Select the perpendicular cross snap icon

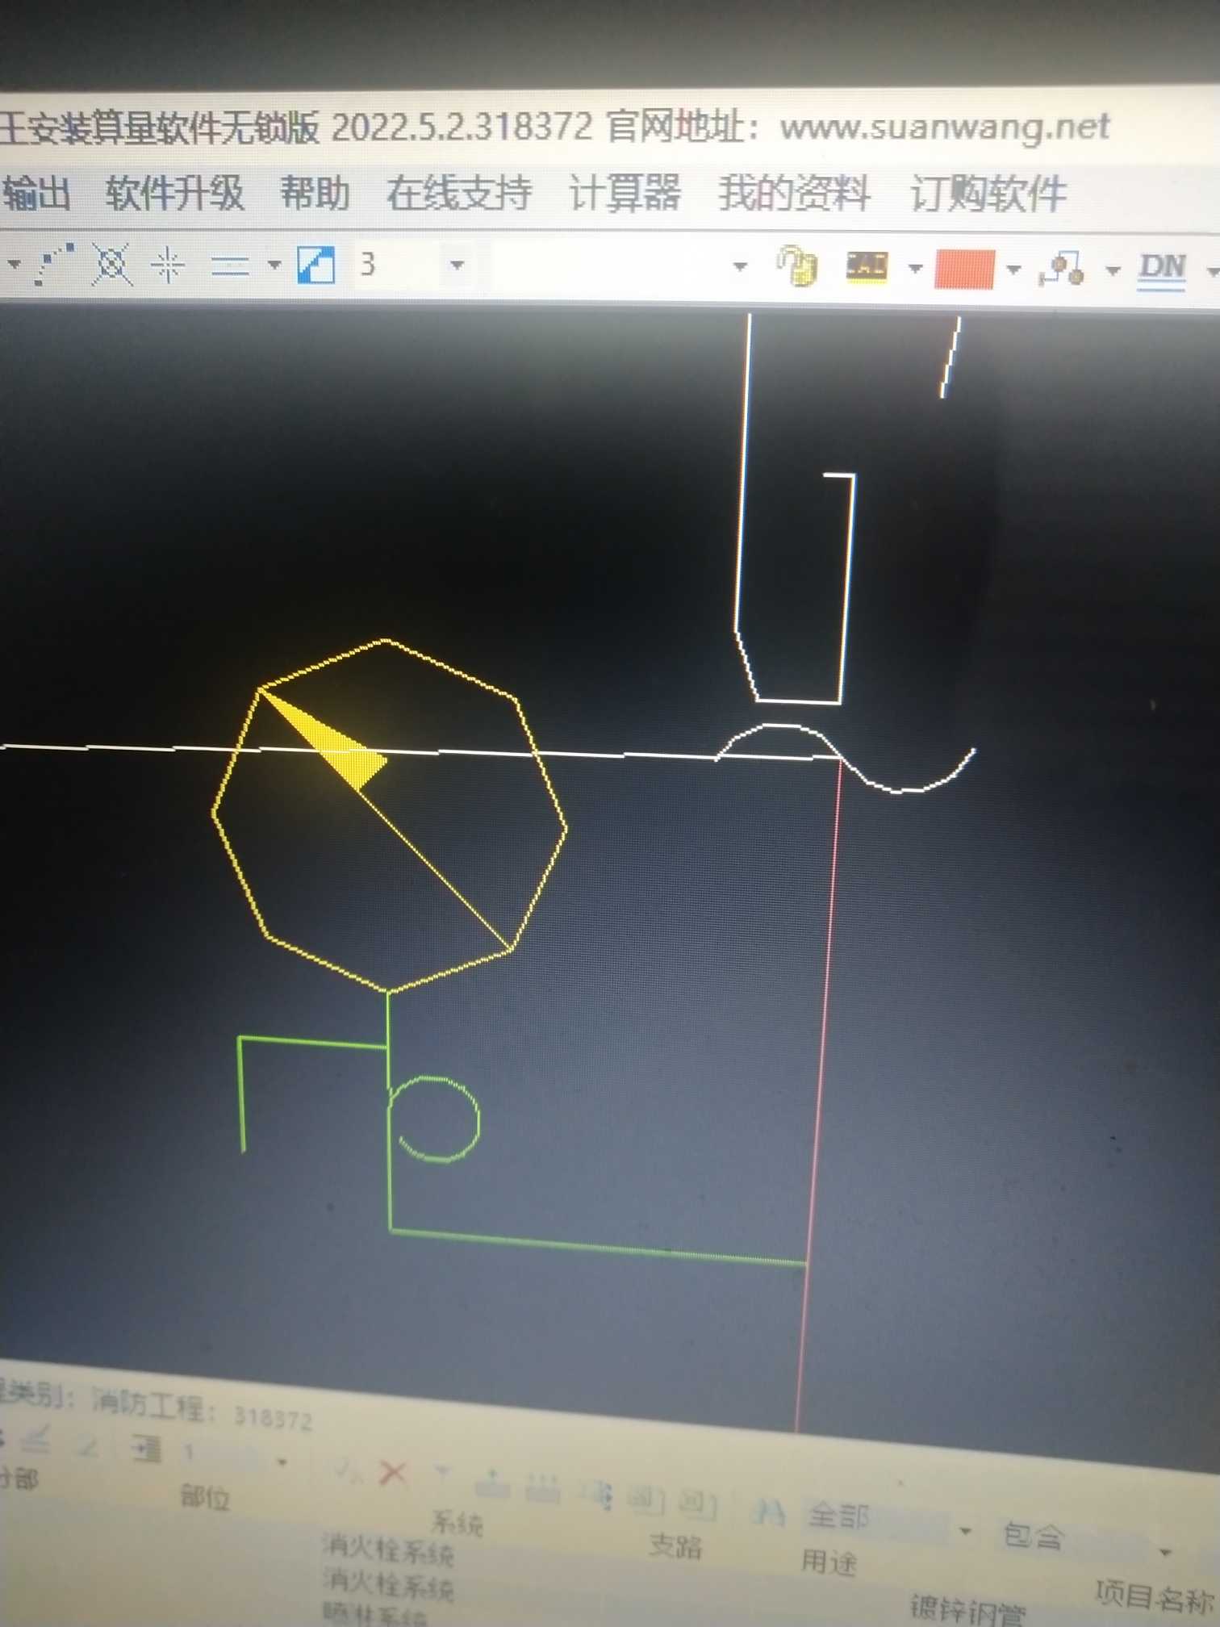click(168, 265)
